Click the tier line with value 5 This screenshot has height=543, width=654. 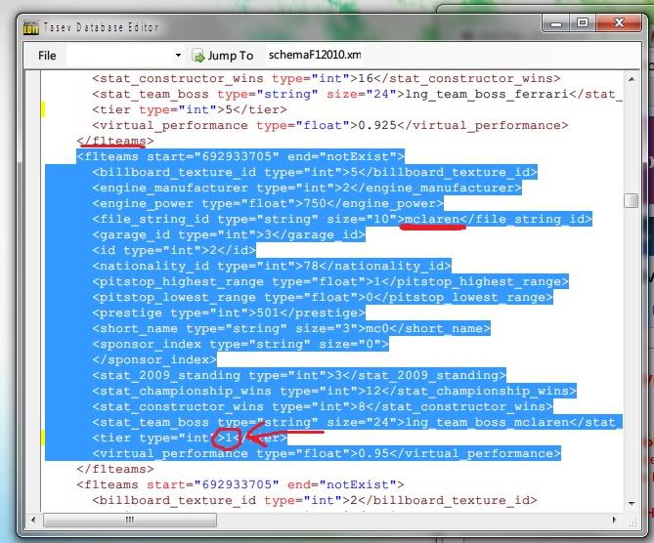pos(190,109)
